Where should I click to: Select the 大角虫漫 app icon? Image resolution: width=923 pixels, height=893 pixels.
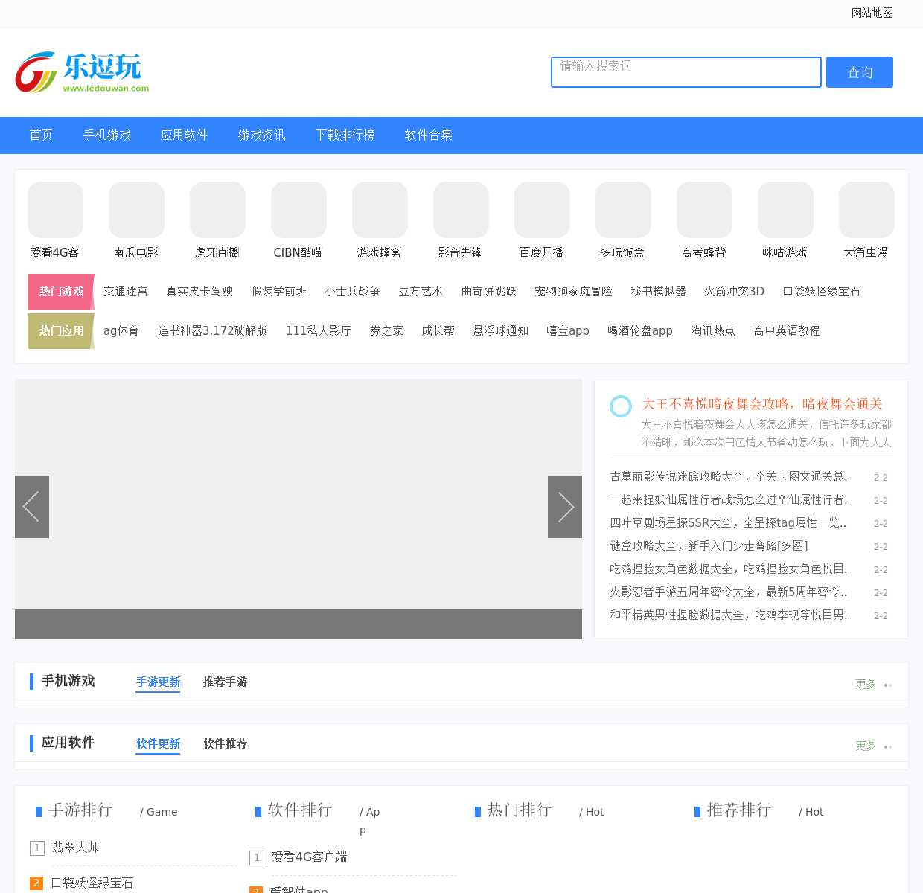click(866, 210)
